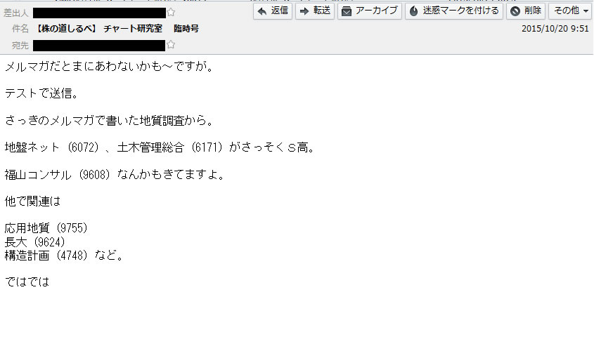Click the line さっきのメルマガで書いた地質調査から。
This screenshot has height=337, width=594.
[110, 121]
